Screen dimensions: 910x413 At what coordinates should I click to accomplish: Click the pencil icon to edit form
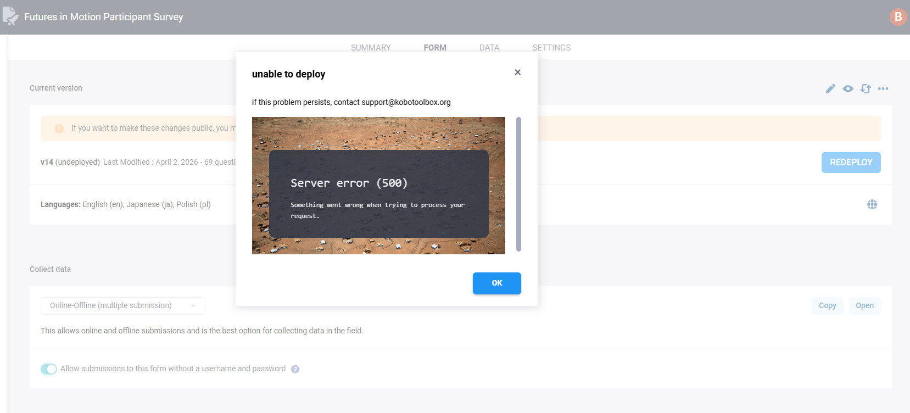(830, 88)
